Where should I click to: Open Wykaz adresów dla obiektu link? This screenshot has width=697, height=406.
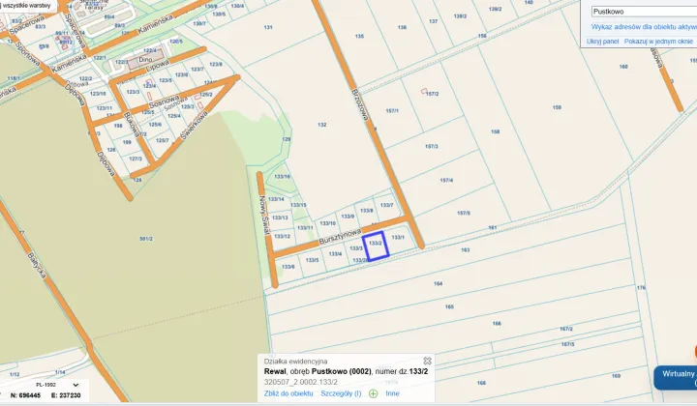pos(644,27)
